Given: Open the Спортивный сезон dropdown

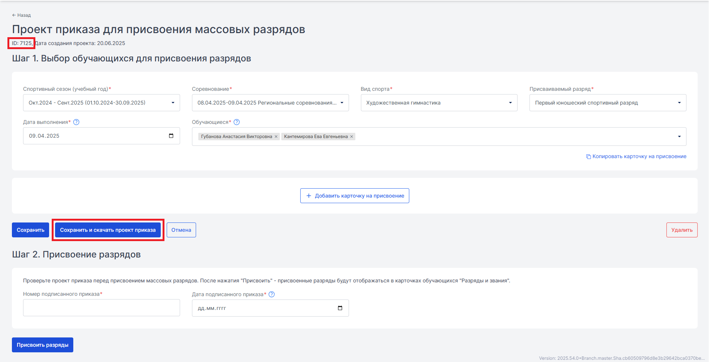Looking at the screenshot, I should click(102, 103).
